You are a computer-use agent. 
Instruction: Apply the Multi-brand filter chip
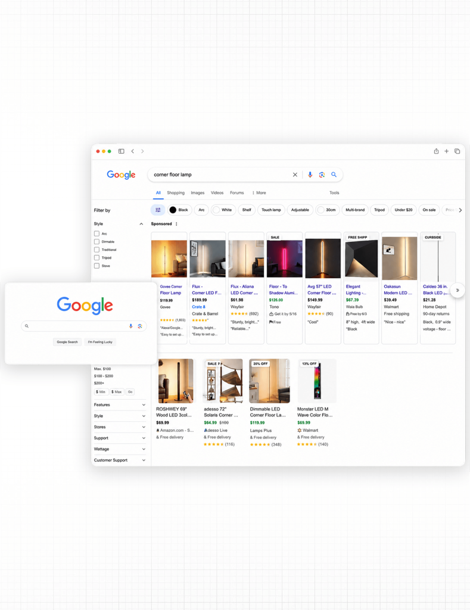(355, 210)
